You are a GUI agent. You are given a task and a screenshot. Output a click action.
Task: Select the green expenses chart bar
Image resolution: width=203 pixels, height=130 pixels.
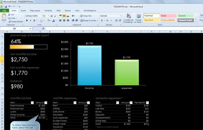tap(127, 72)
